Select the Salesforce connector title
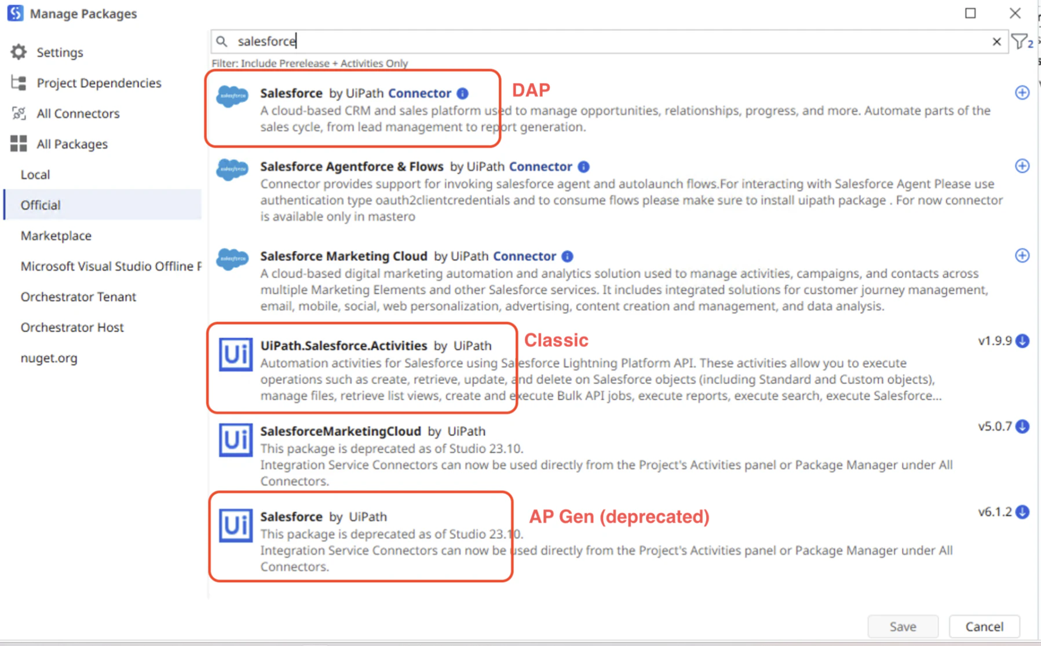This screenshot has width=1041, height=646. (291, 93)
